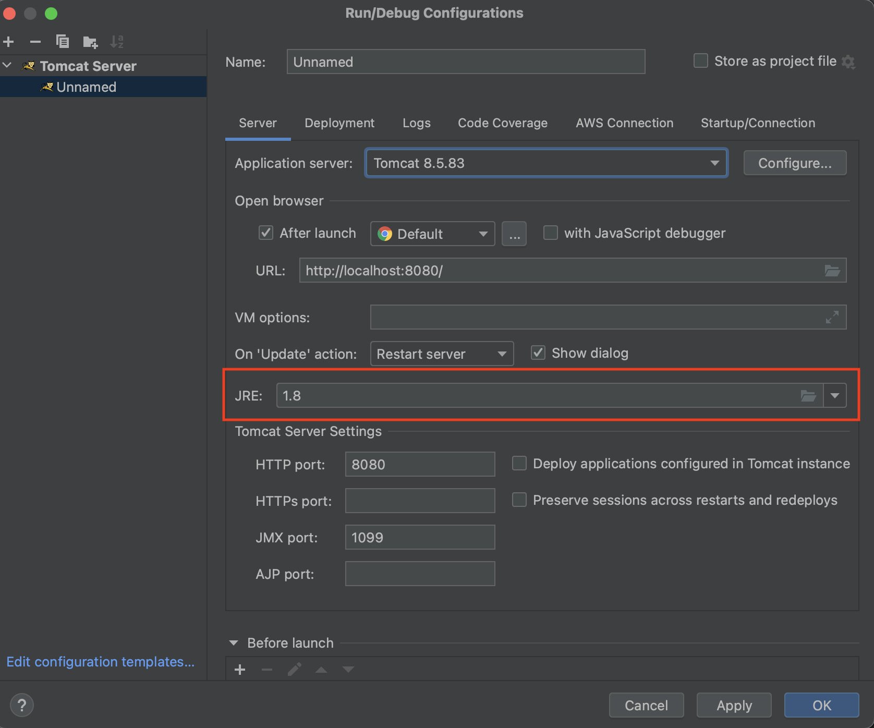Open the On 'Update' action dropdown
This screenshot has height=728, width=874.
442,354
